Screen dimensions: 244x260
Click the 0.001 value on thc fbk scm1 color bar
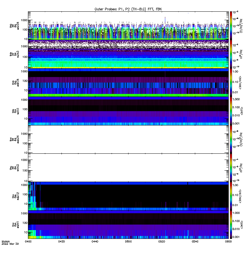point(236,237)
